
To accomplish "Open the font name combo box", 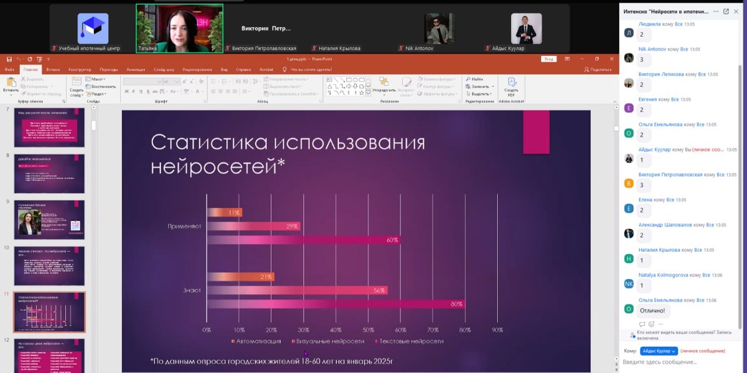I will pos(143,81).
